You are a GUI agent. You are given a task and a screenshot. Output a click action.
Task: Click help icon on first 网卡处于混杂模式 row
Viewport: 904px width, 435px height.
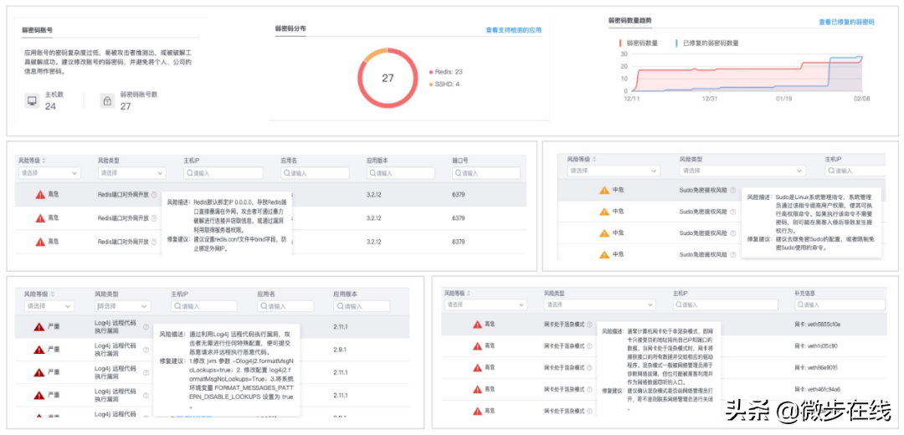[591, 324]
